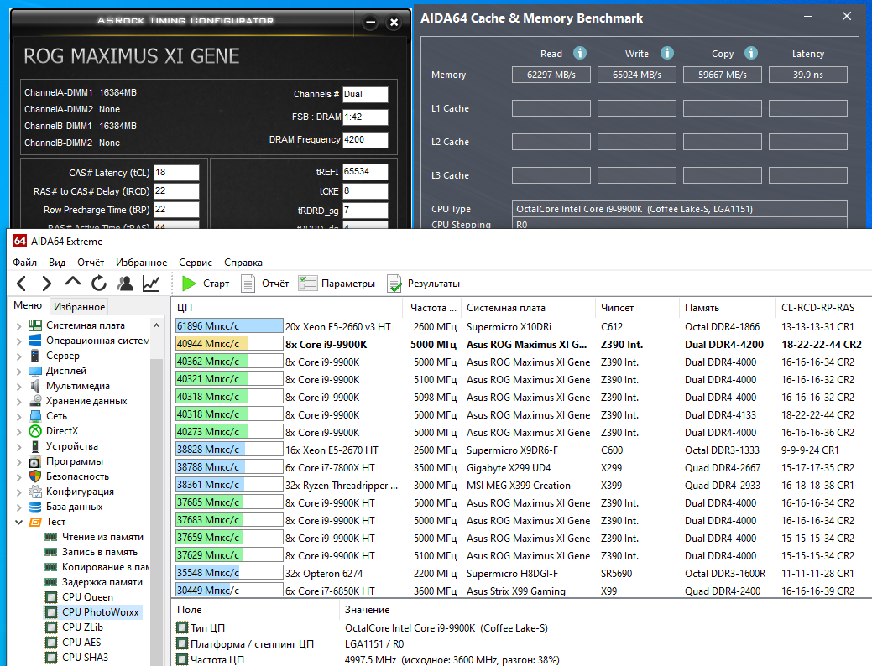Sort by the ЦП column header
The height and width of the screenshot is (666, 872).
pyautogui.click(x=286, y=308)
